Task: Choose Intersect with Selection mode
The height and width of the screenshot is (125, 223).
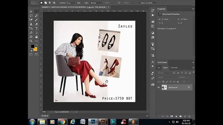Action: (x=54, y=3)
